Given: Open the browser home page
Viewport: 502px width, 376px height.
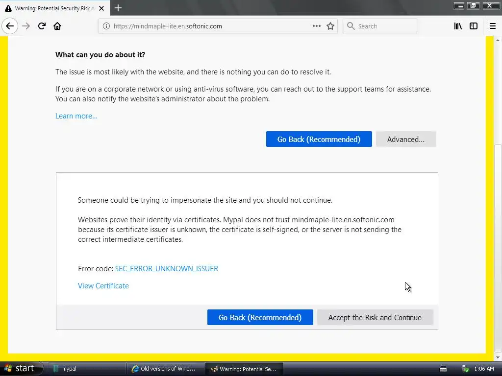Looking at the screenshot, I should click(57, 26).
